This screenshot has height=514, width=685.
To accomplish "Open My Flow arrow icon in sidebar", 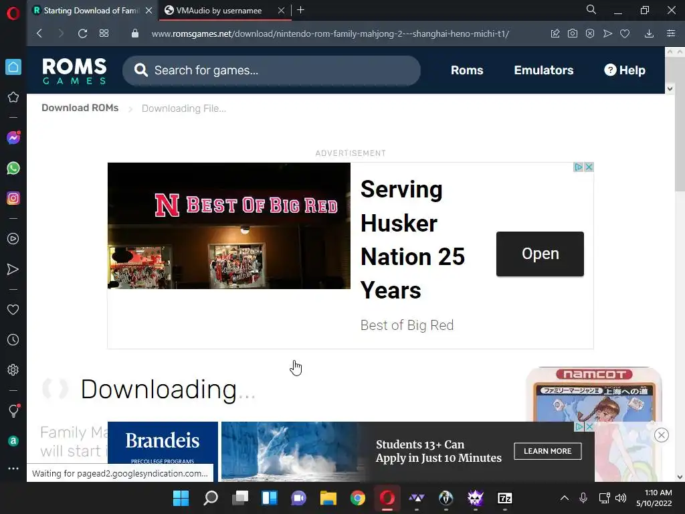I will click(13, 269).
